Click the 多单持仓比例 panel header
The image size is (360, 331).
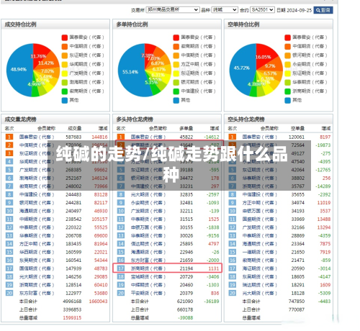167,24
